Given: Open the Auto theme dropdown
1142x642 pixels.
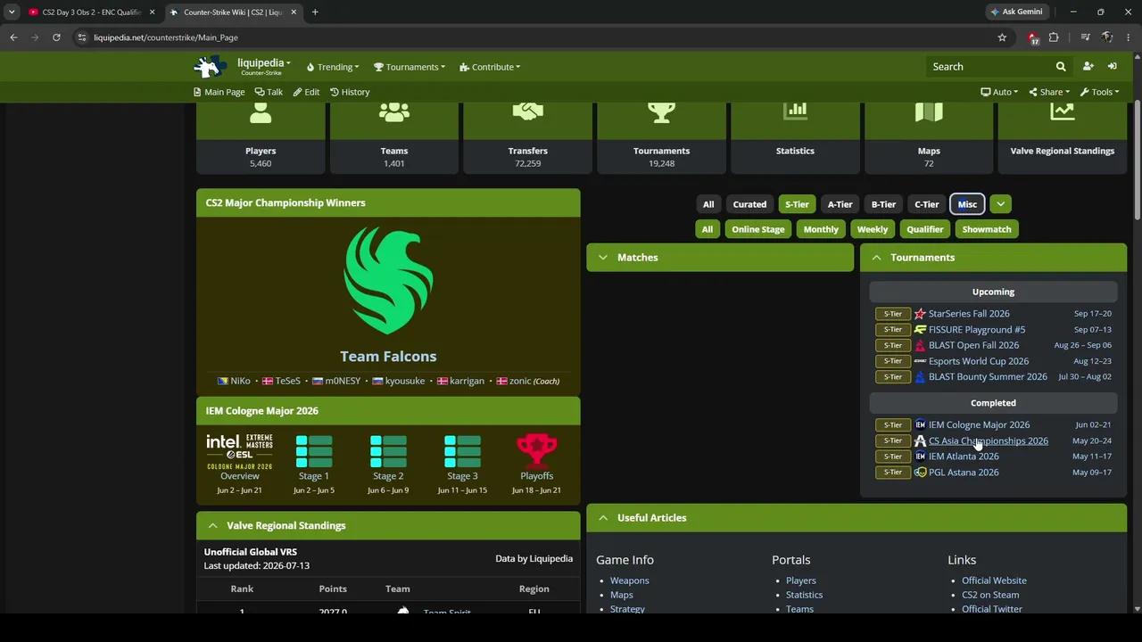Looking at the screenshot, I should pos(999,92).
